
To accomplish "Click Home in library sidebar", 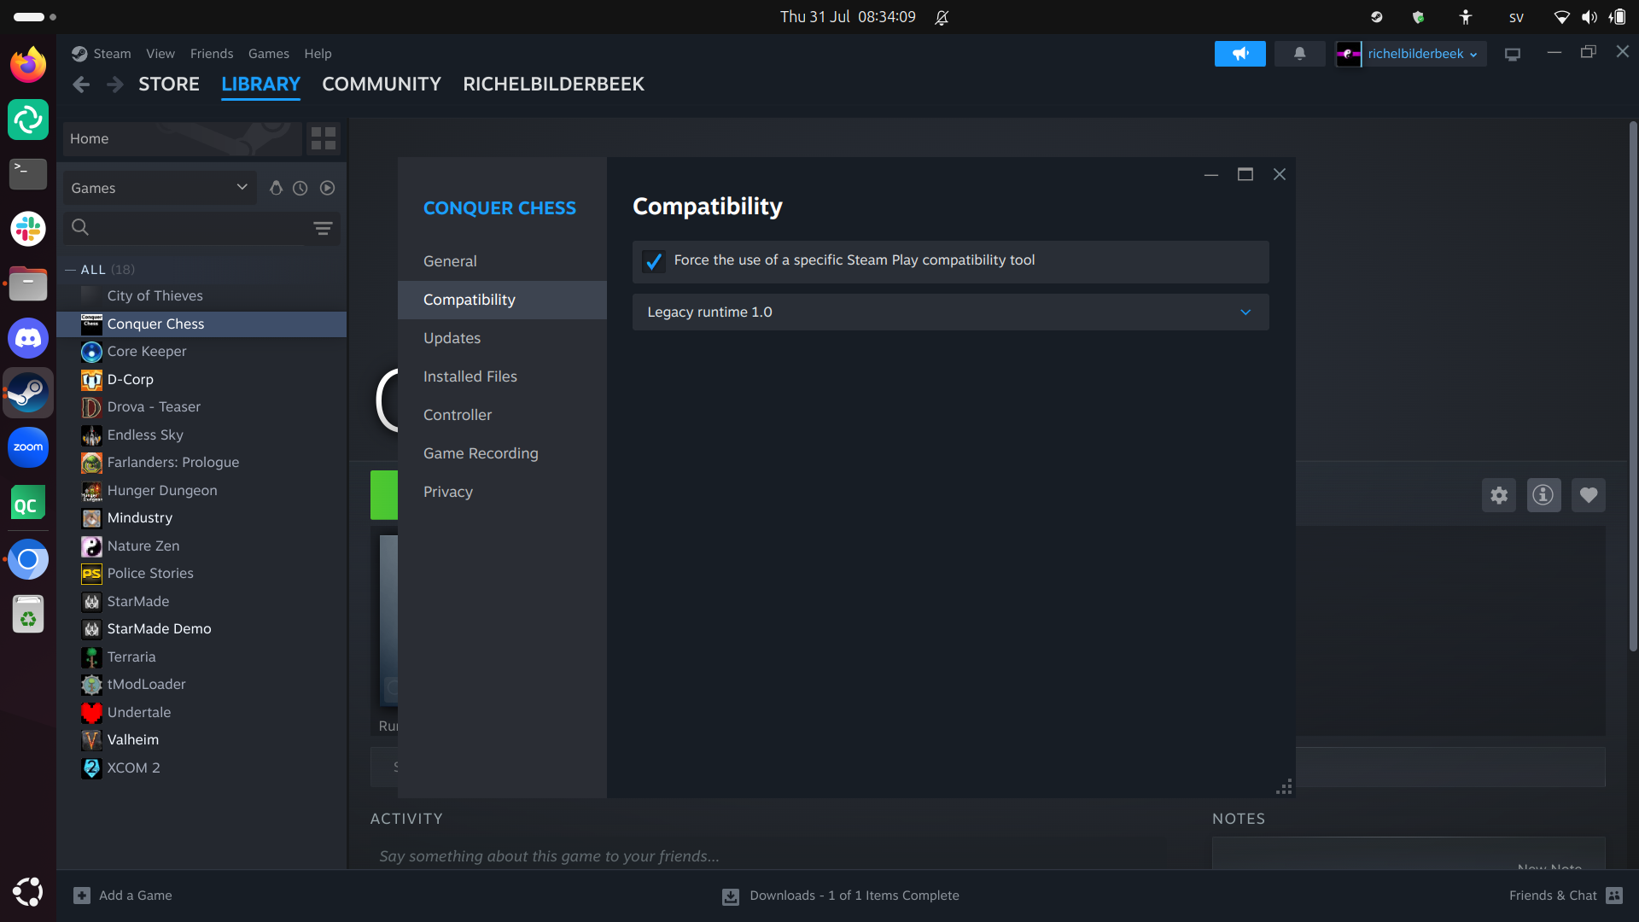I will (182, 138).
